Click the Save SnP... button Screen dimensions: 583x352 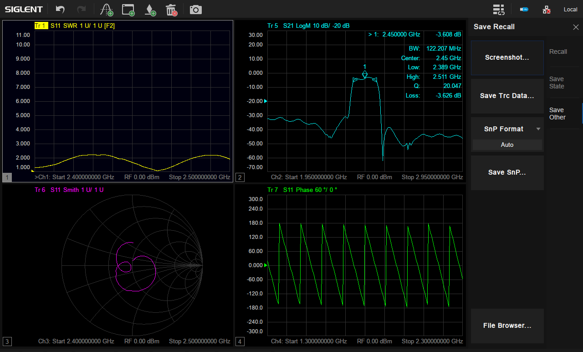[507, 172]
